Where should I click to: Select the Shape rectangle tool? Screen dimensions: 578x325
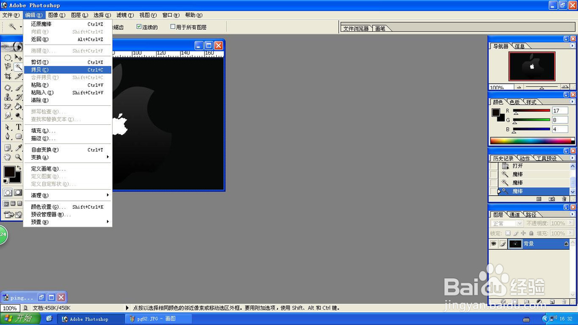[x=18, y=136]
